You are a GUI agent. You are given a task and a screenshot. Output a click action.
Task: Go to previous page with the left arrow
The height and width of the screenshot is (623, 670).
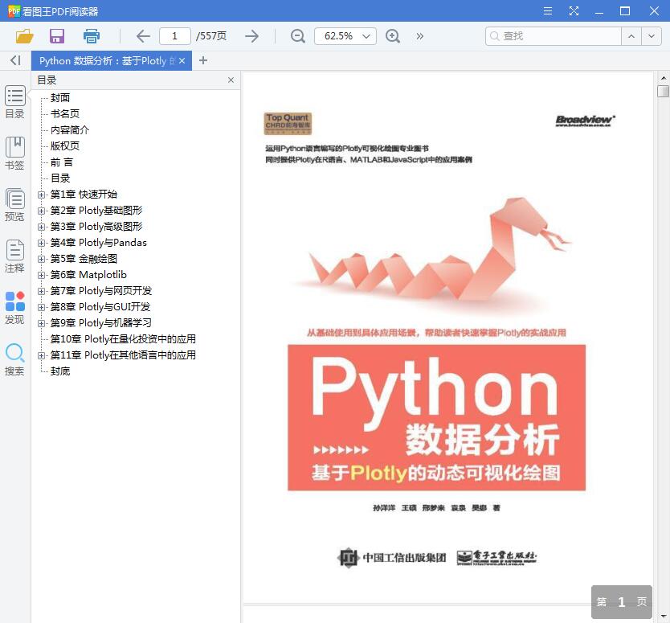point(143,36)
